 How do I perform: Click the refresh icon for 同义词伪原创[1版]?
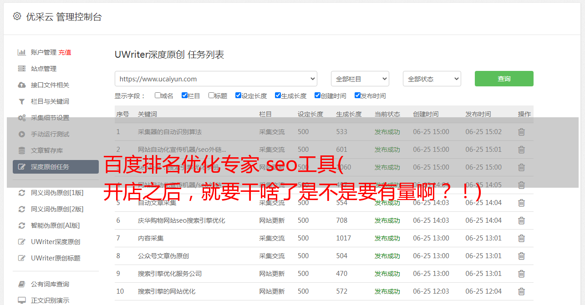click(x=21, y=193)
